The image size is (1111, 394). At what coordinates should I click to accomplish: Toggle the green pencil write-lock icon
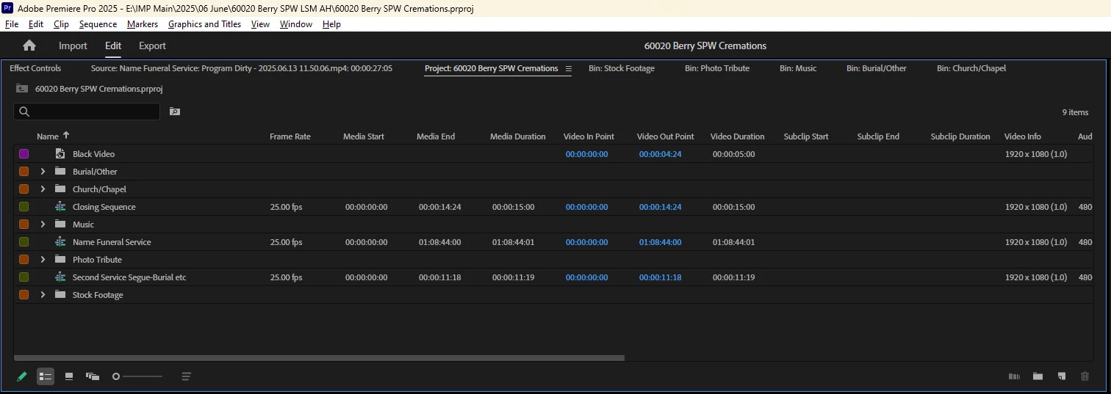(x=22, y=376)
